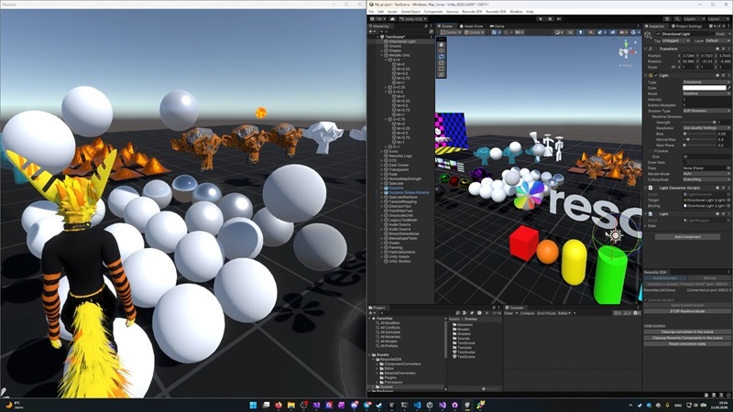Open the light Type dropdown

(x=706, y=82)
